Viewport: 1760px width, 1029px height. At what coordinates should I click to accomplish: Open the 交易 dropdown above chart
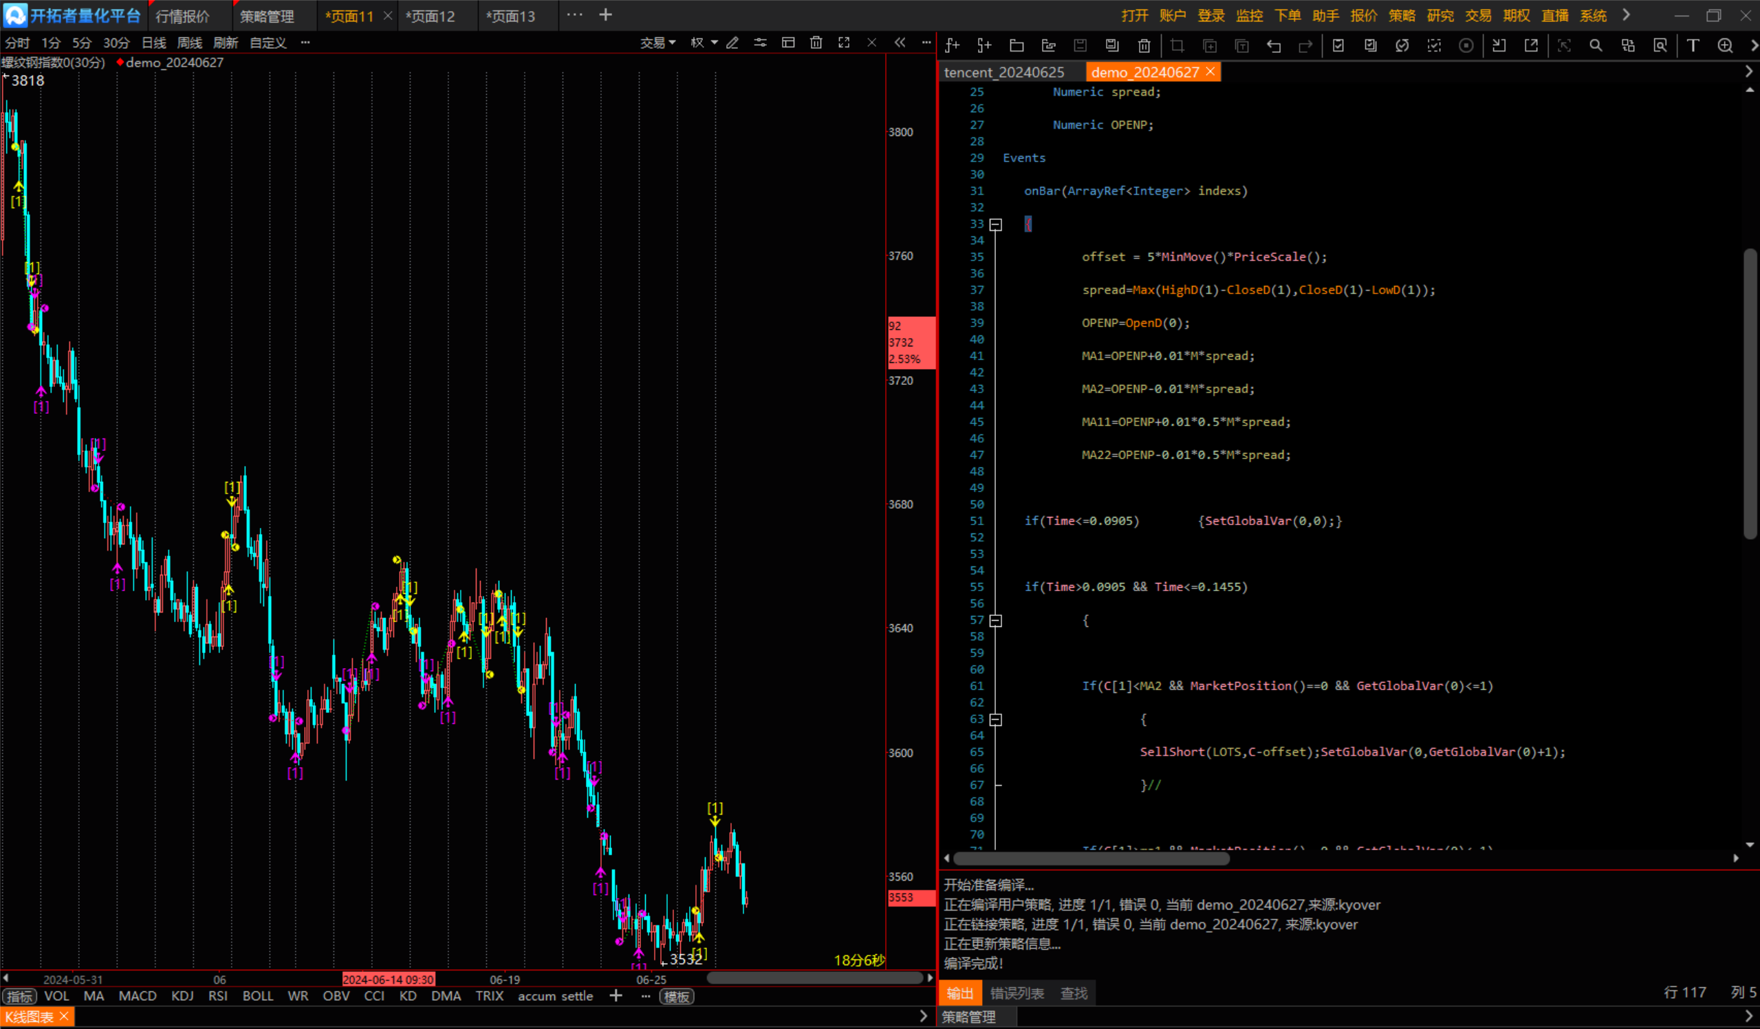[x=658, y=43]
